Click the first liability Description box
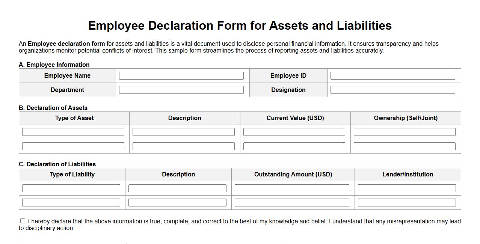Screen dimensions: 480x244 177,188
